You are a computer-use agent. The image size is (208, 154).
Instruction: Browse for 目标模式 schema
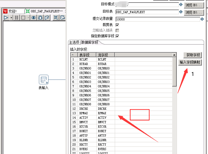[194, 5]
